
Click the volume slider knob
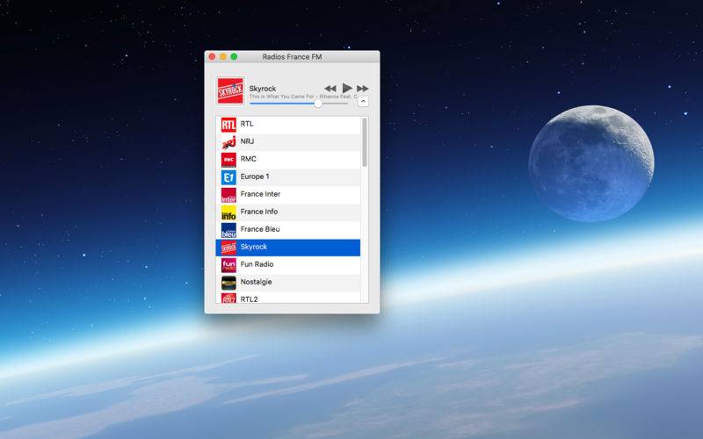318,104
